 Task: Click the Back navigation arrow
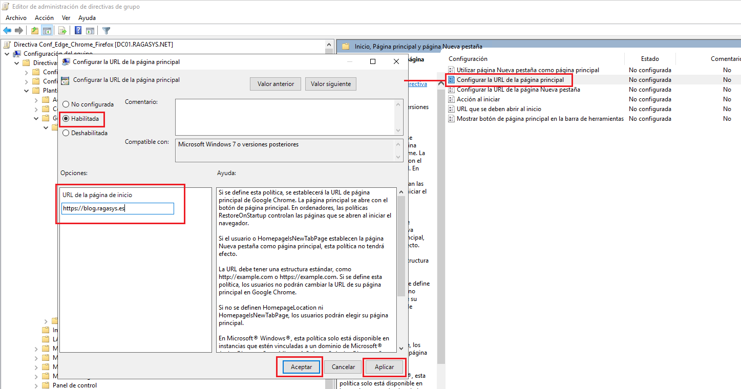click(x=7, y=30)
